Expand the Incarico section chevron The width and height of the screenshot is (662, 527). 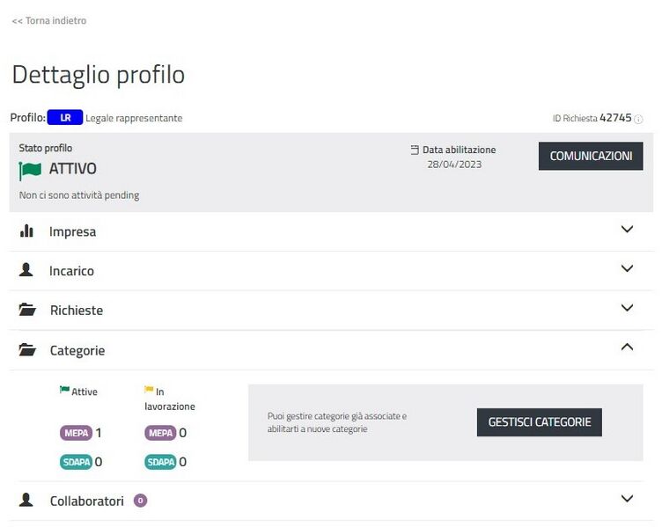point(627,269)
